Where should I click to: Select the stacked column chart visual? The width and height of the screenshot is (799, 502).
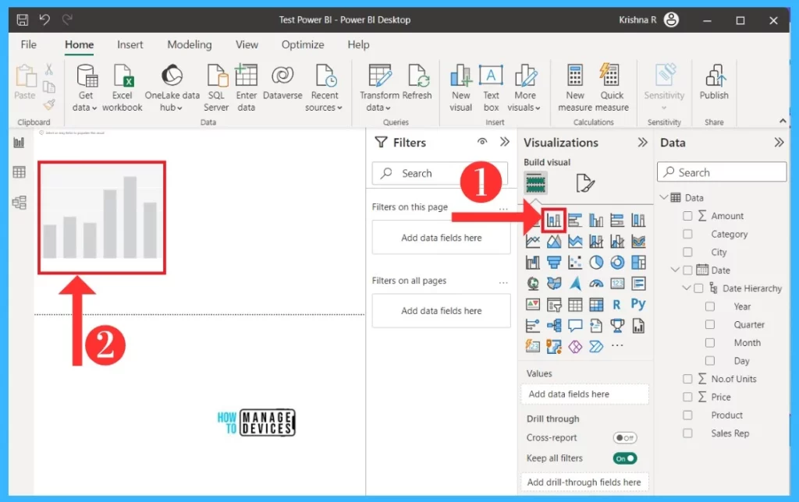click(554, 220)
